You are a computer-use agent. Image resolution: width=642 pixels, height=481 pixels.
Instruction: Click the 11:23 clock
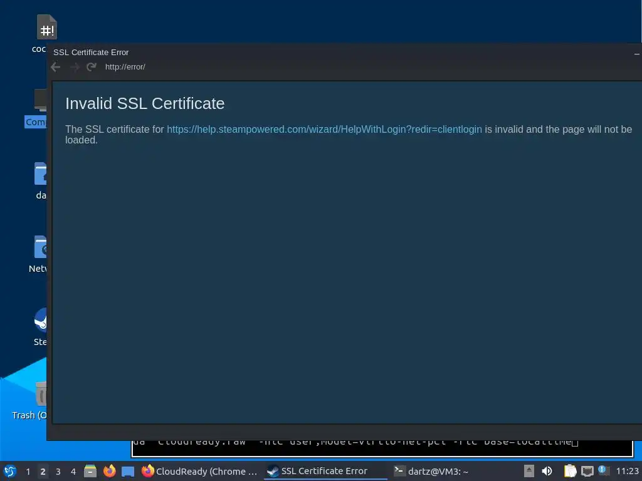click(x=627, y=471)
